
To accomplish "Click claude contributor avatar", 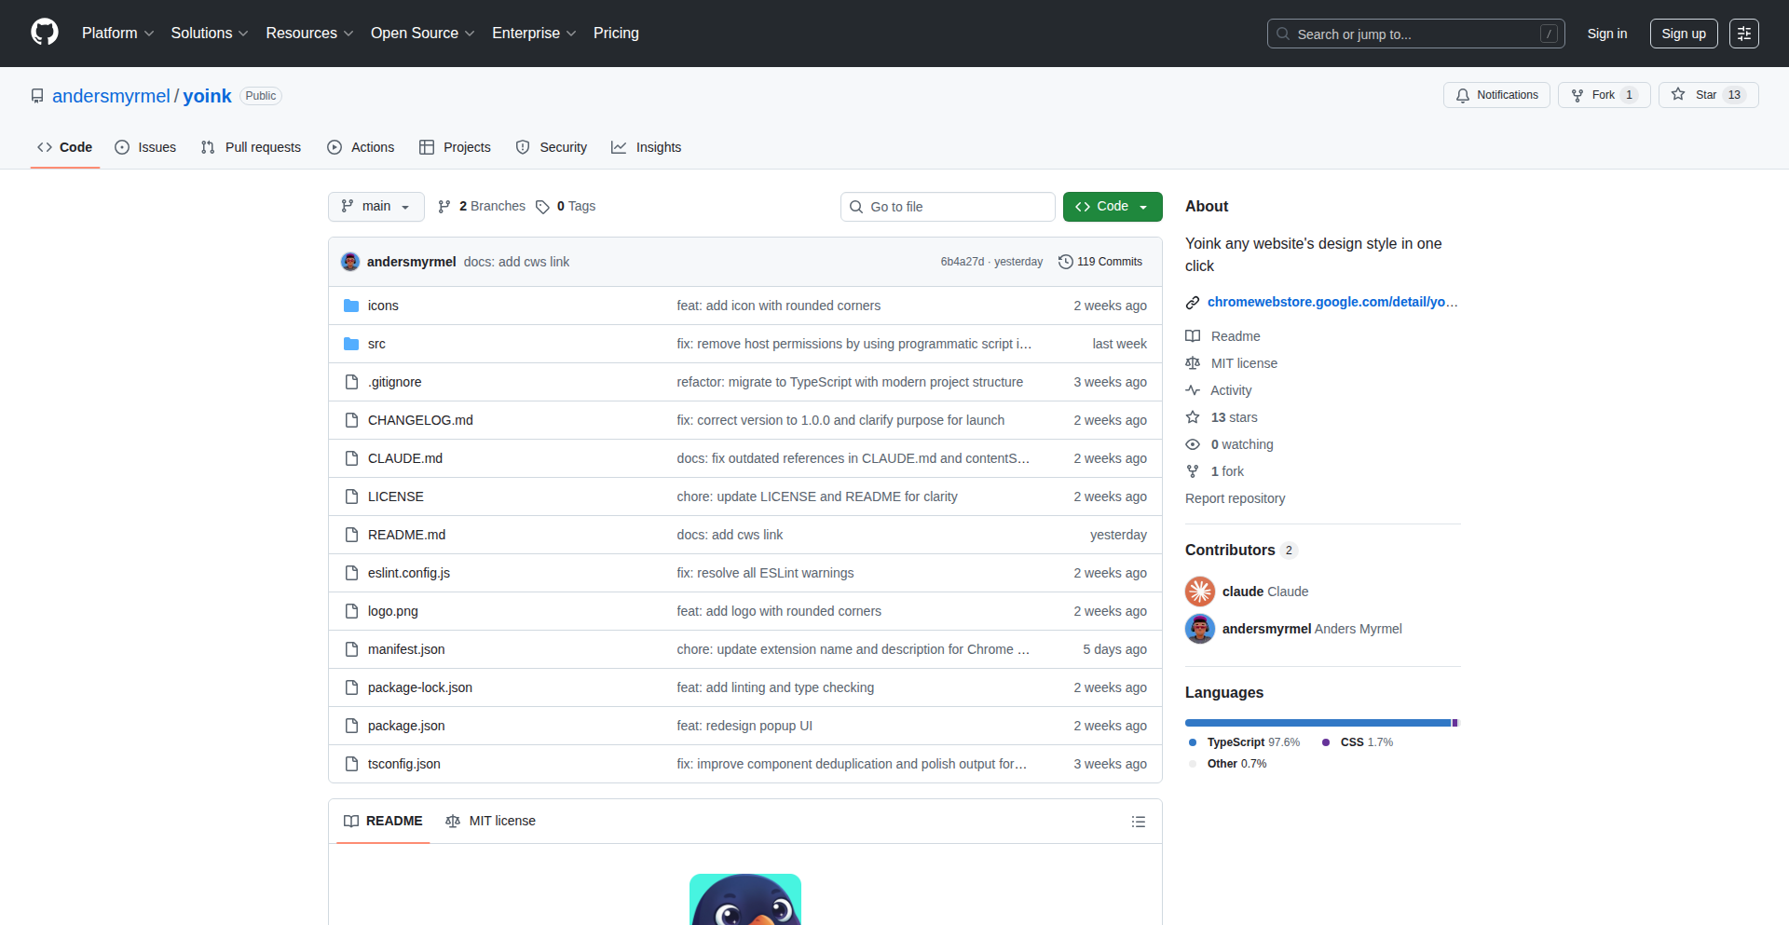I will click(x=1200, y=592).
